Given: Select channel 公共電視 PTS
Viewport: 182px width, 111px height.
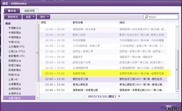Looking at the screenshot, I should 16,47.
